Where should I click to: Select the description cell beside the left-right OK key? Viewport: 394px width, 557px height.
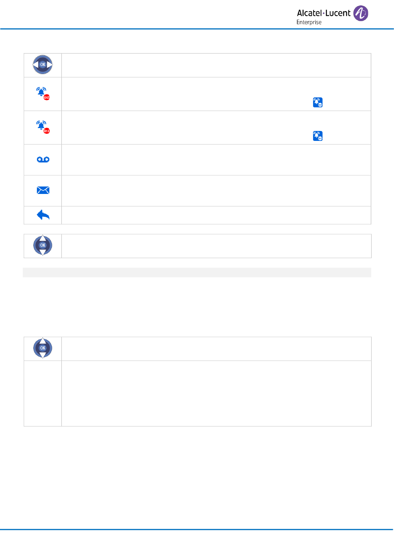[x=216, y=65]
